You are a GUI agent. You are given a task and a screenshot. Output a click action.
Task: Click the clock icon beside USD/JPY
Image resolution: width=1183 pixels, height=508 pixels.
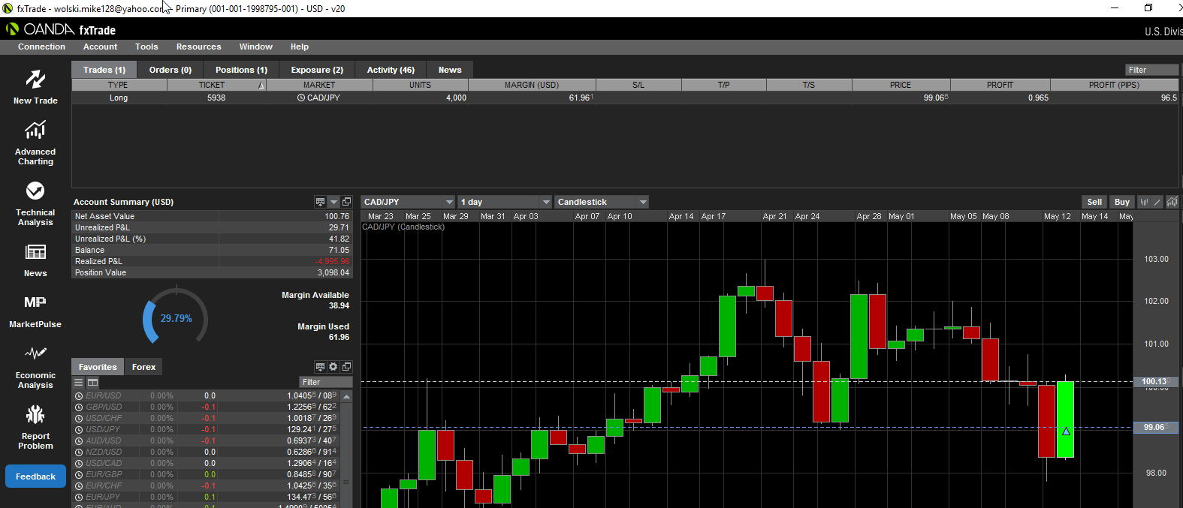tap(79, 429)
